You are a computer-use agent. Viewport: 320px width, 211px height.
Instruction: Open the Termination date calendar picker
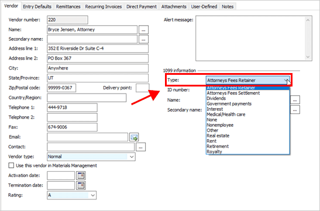[x=81, y=185]
